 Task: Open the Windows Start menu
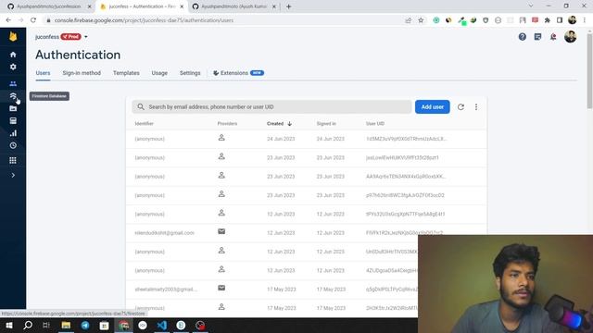[x=9, y=325]
